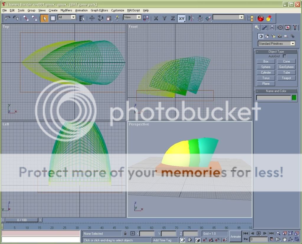The height and width of the screenshot is (244, 302).
Task: Open the Modify command panel tab
Action: click(x=265, y=27)
